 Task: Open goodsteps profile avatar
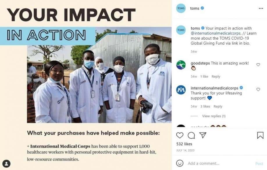181,65
